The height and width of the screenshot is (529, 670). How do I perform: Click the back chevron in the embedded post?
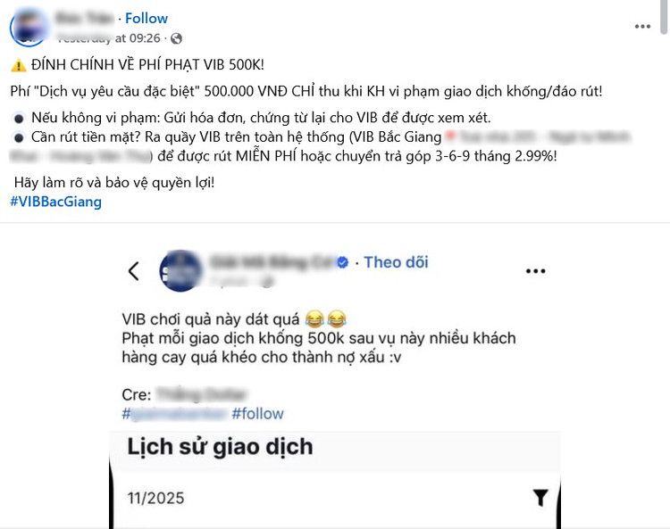134,271
